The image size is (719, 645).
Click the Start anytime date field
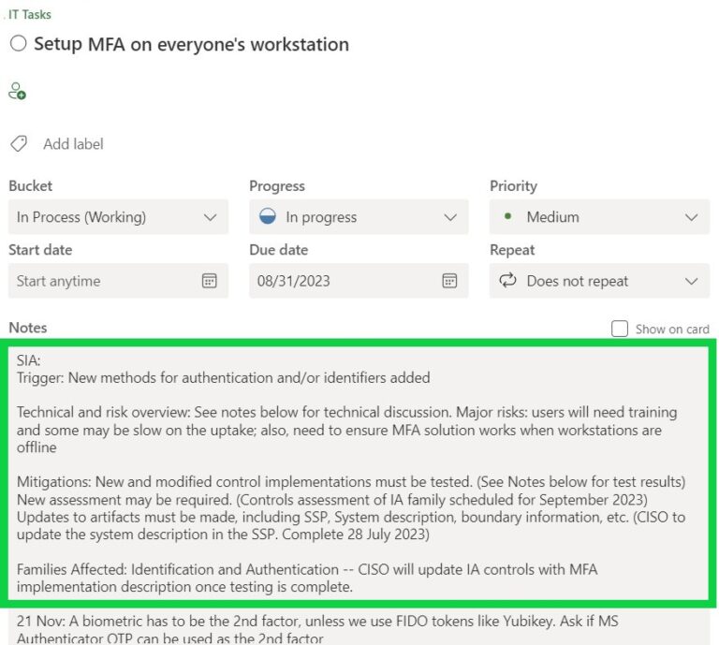118,281
